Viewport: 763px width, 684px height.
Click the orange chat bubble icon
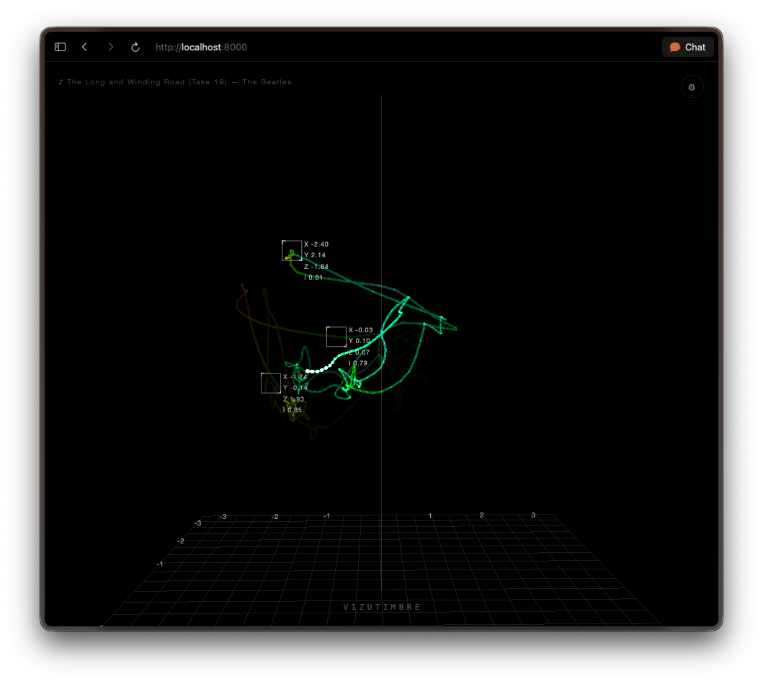[x=674, y=48]
